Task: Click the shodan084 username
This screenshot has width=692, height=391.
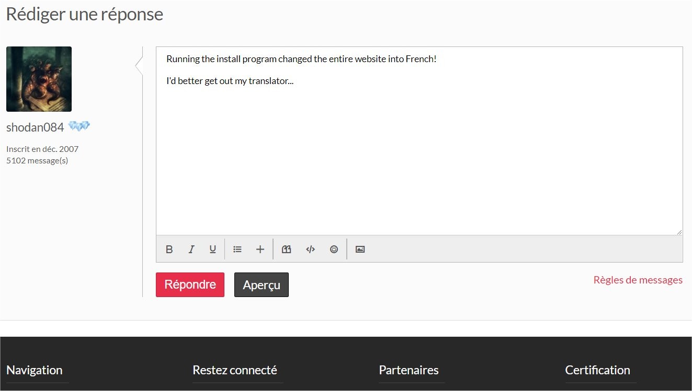Action: pyautogui.click(x=35, y=127)
